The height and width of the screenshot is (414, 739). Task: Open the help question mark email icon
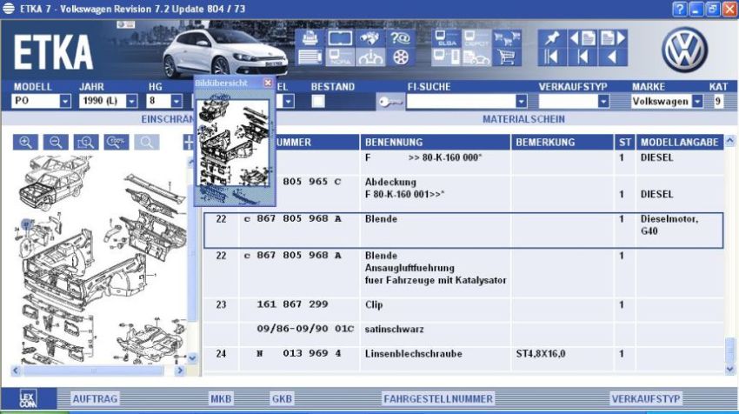tap(401, 38)
